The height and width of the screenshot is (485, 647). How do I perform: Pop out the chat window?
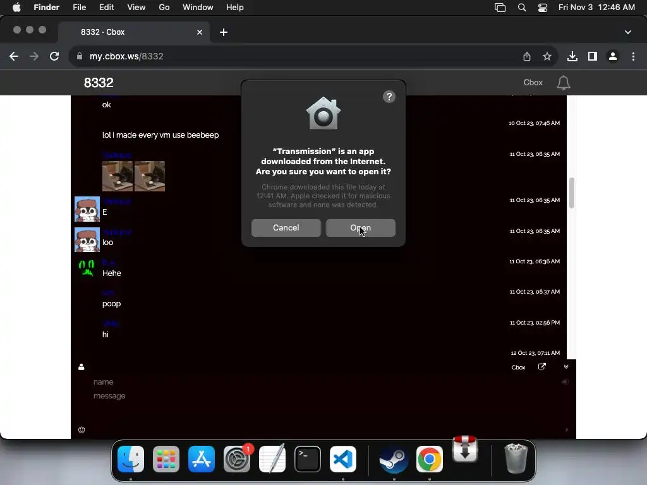coord(542,367)
